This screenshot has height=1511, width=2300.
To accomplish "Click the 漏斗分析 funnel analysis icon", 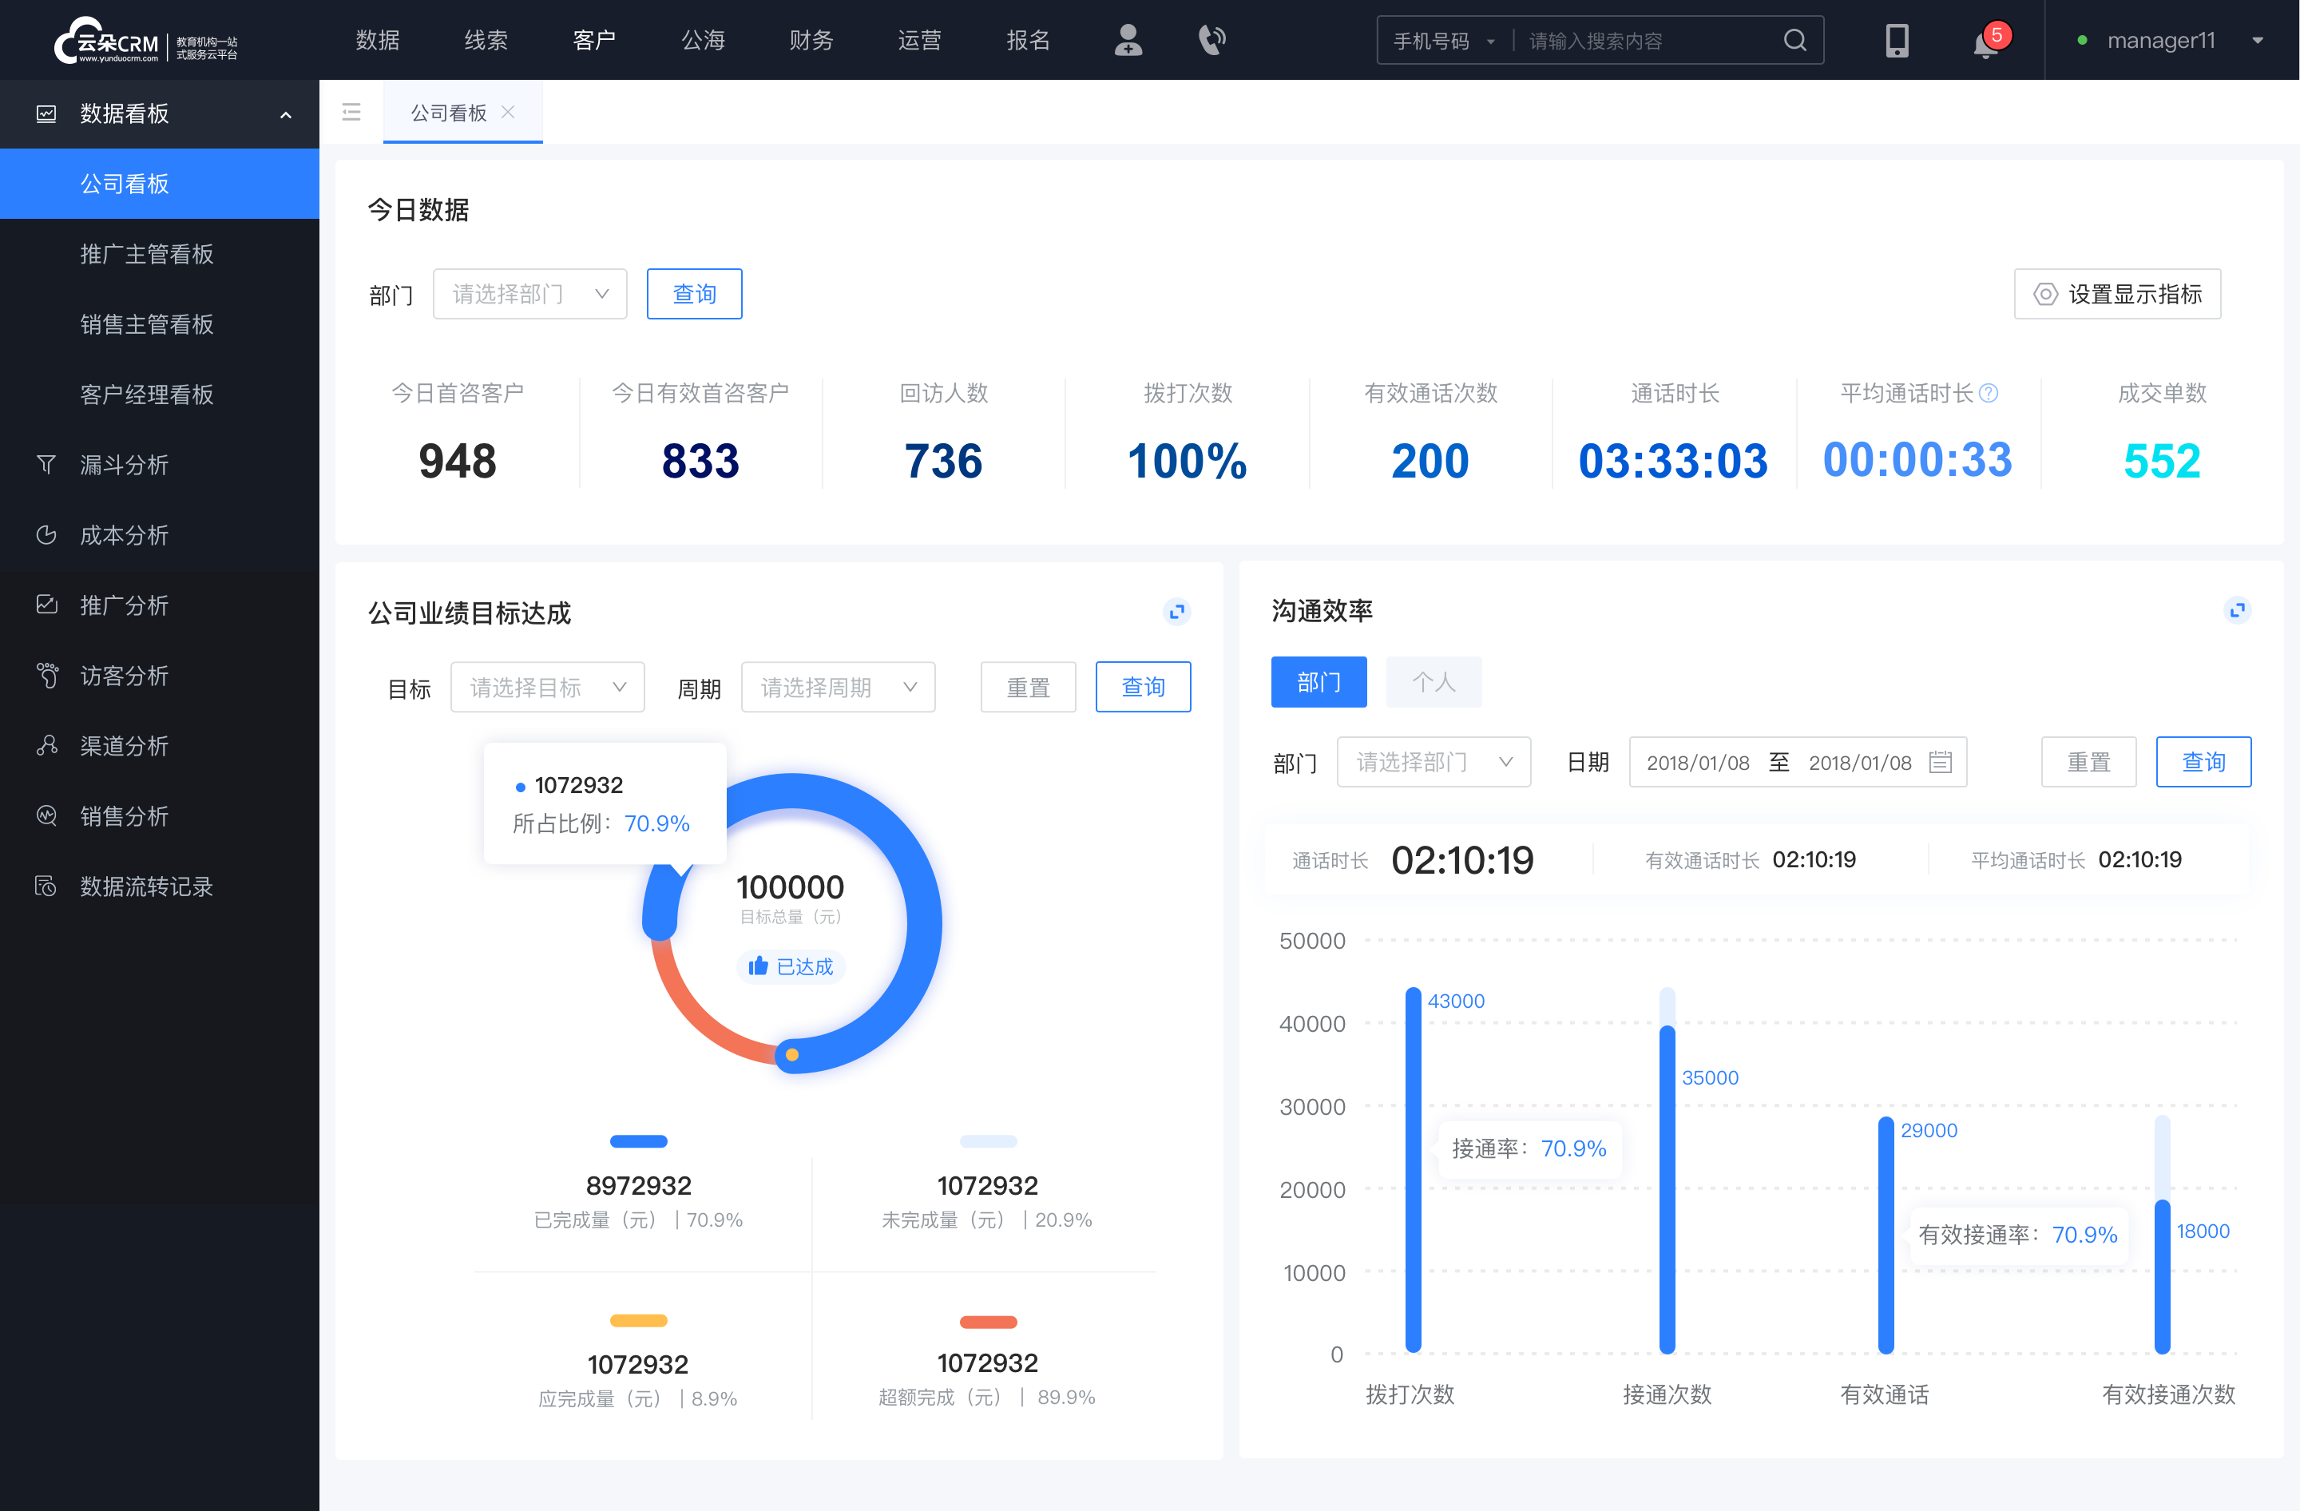I will [x=46, y=462].
